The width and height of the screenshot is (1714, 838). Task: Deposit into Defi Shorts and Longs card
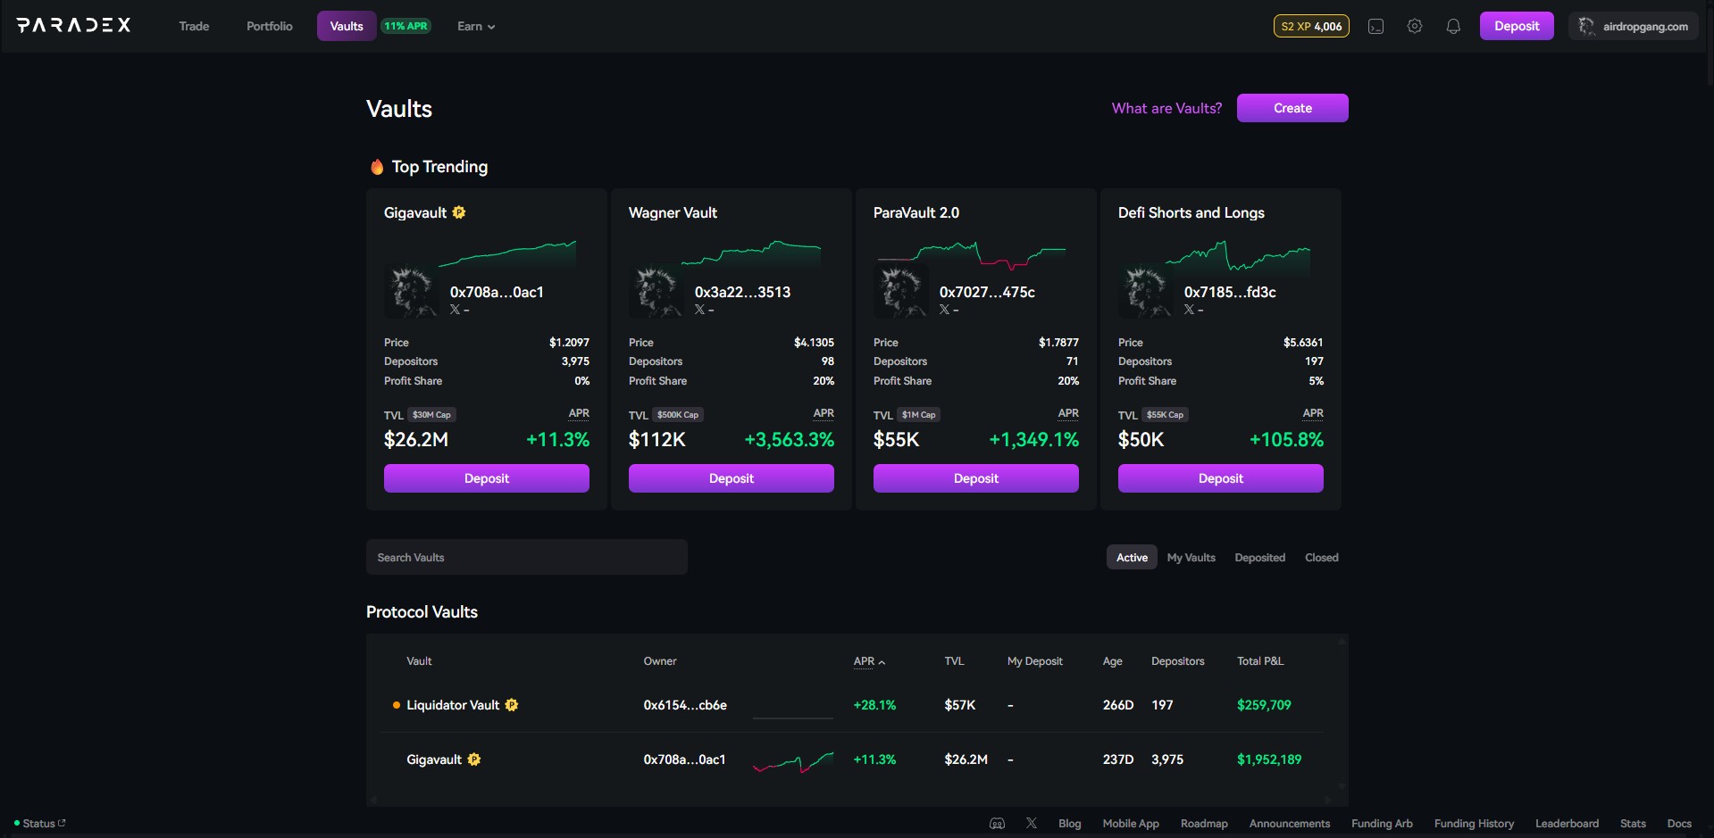point(1221,478)
